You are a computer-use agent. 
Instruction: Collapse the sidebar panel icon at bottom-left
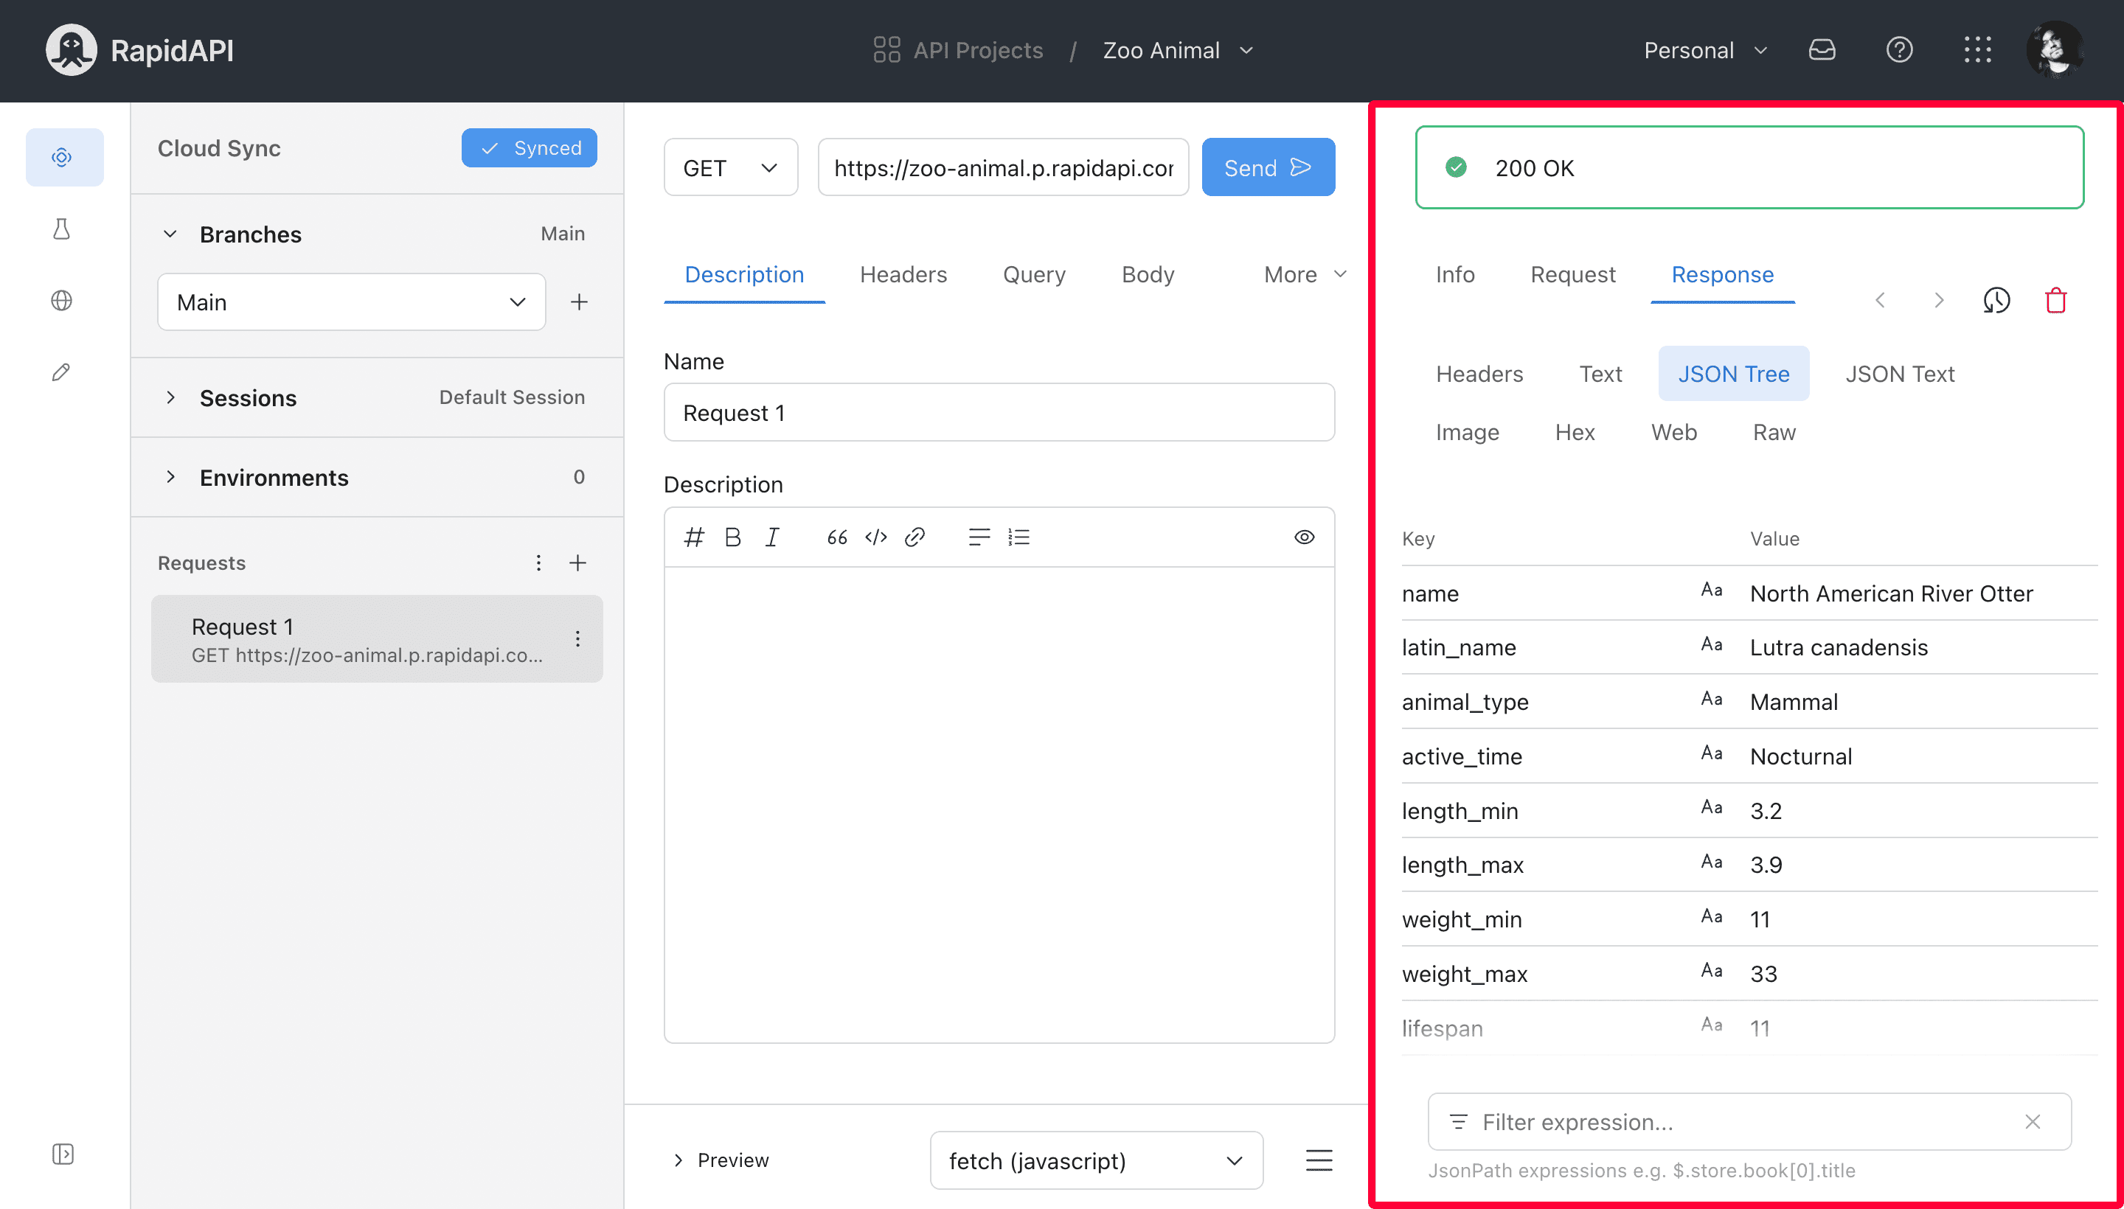pos(63,1154)
